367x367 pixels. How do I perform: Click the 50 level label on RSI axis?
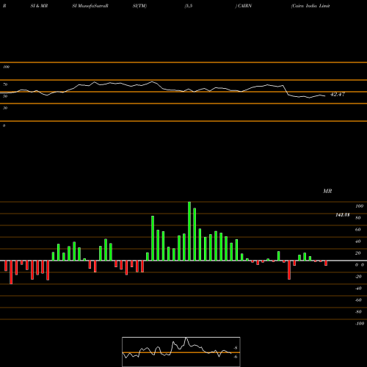[5, 96]
